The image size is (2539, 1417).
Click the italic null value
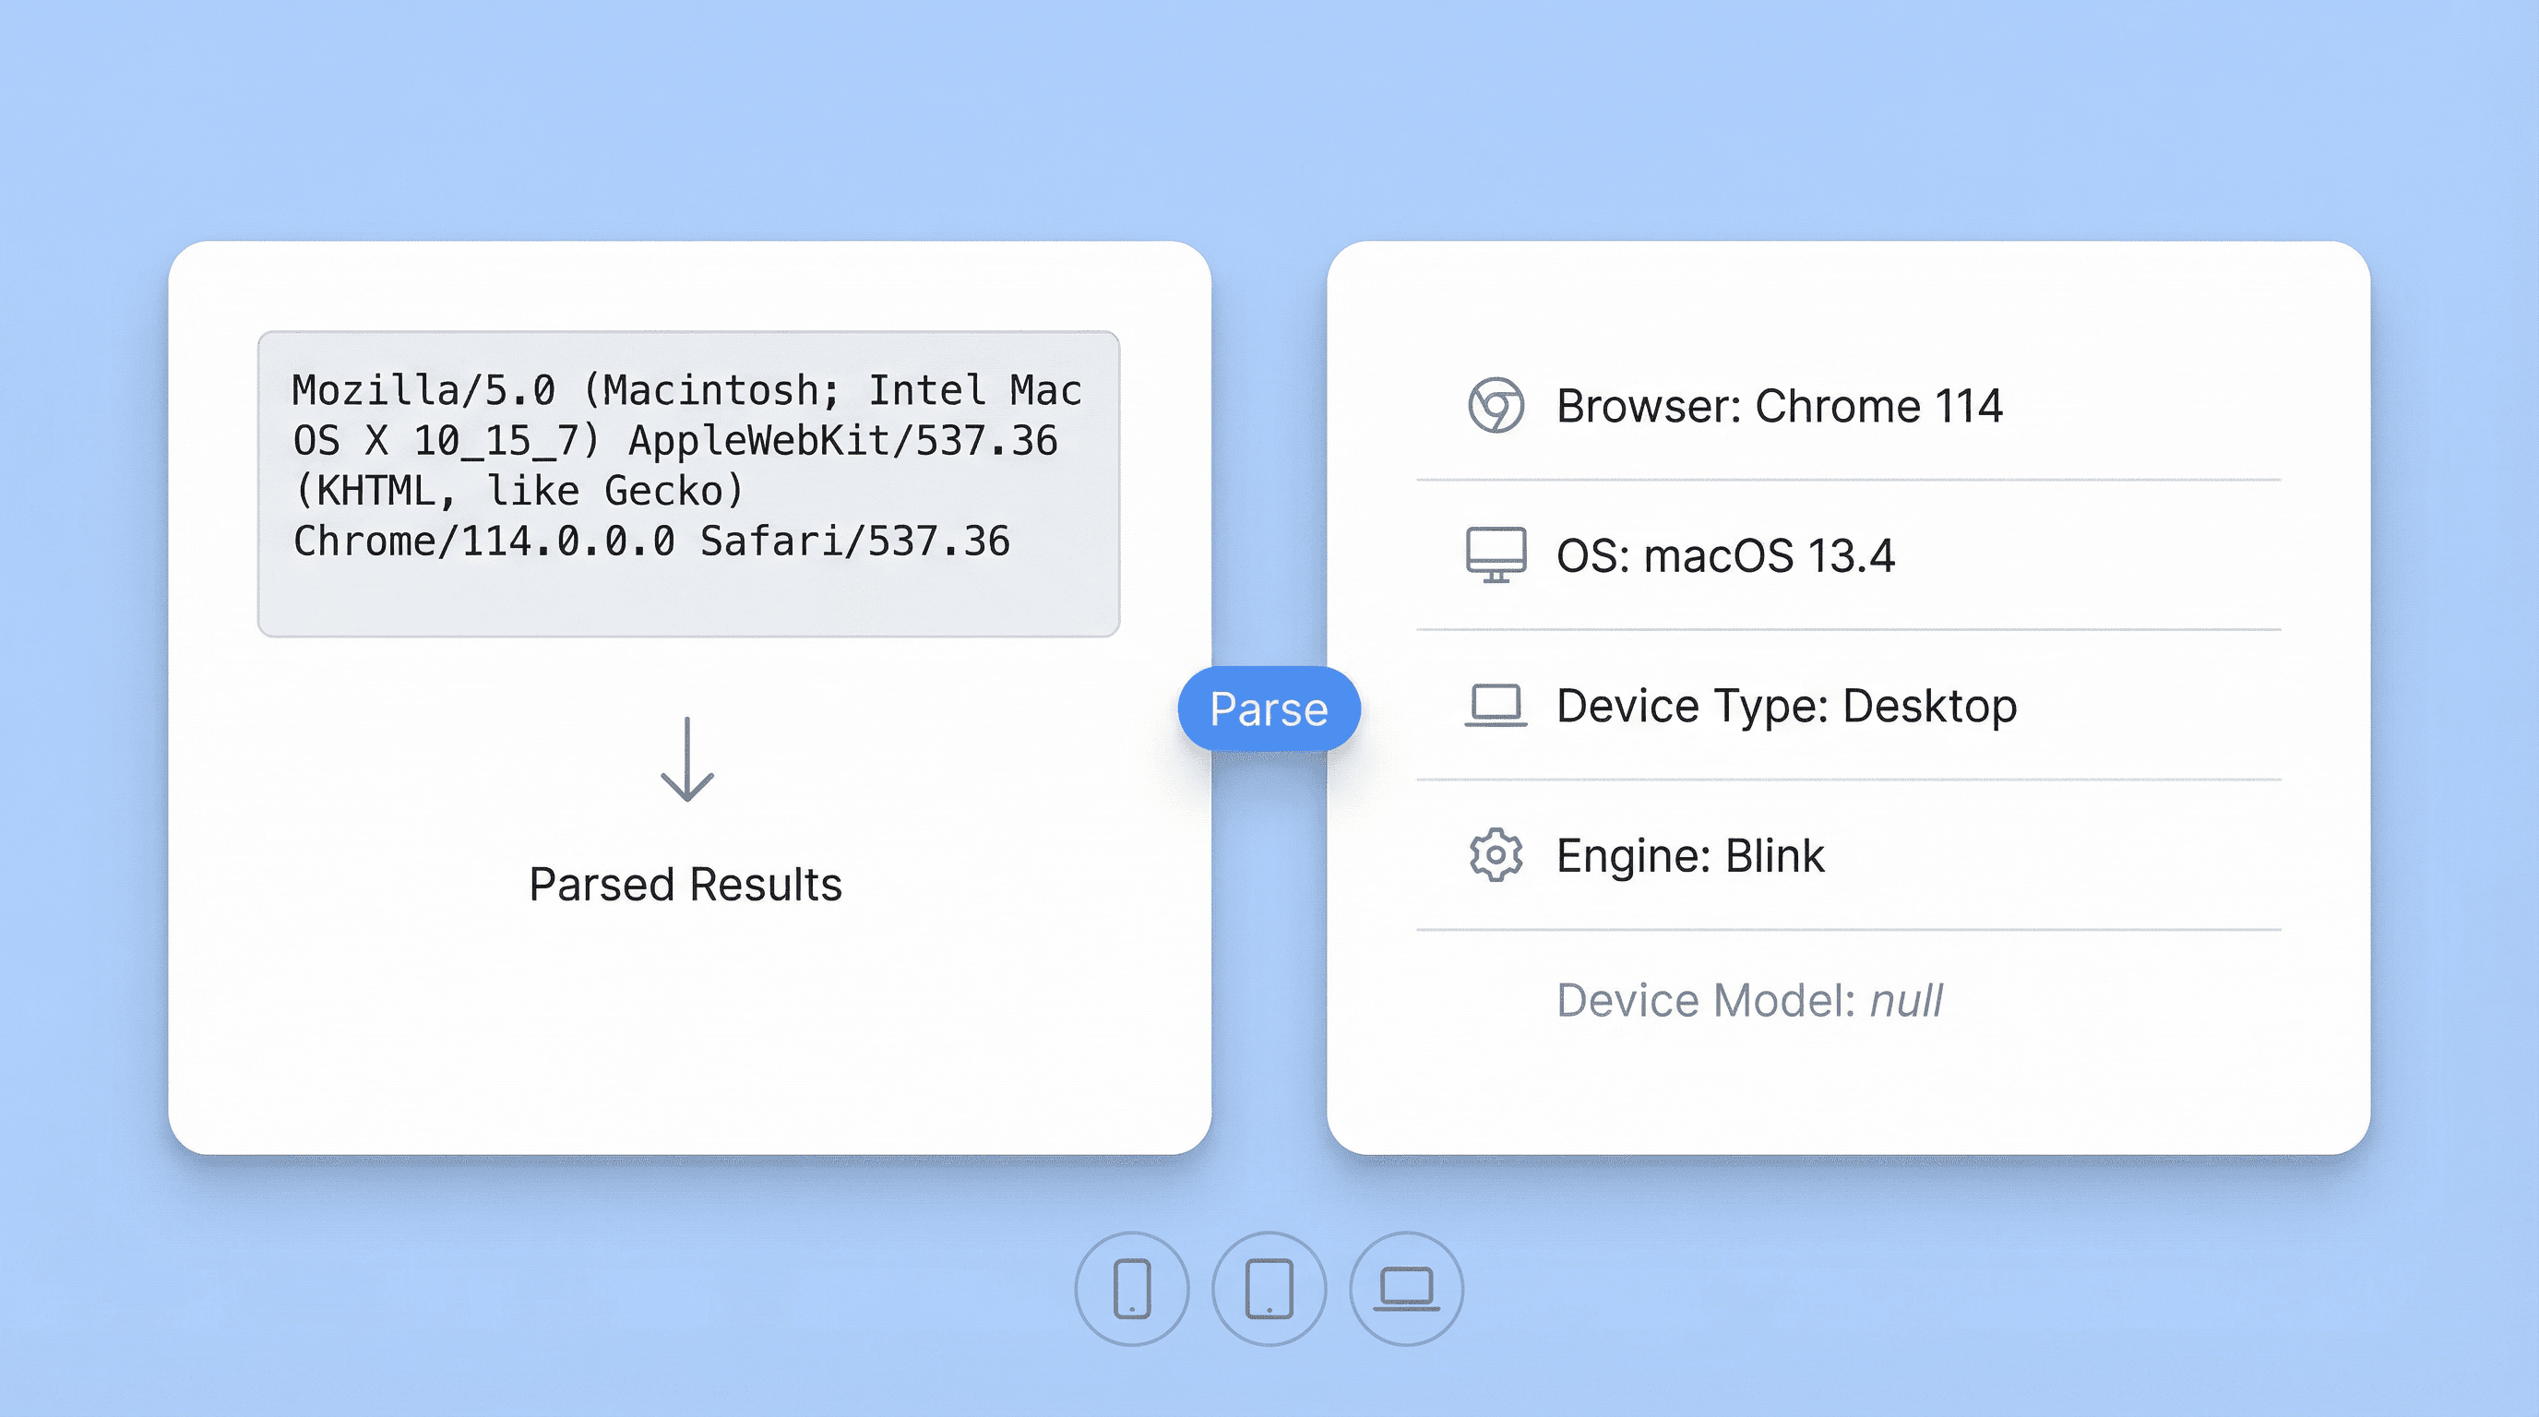1906,1000
